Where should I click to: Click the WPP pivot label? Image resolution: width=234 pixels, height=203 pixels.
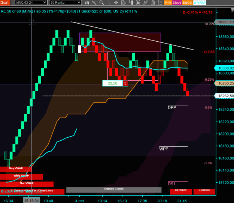click(x=164, y=149)
